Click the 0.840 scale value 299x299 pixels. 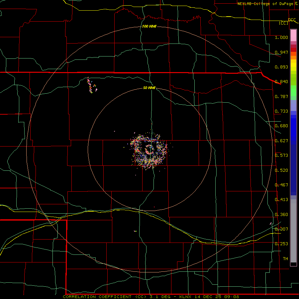pyautogui.click(x=281, y=82)
